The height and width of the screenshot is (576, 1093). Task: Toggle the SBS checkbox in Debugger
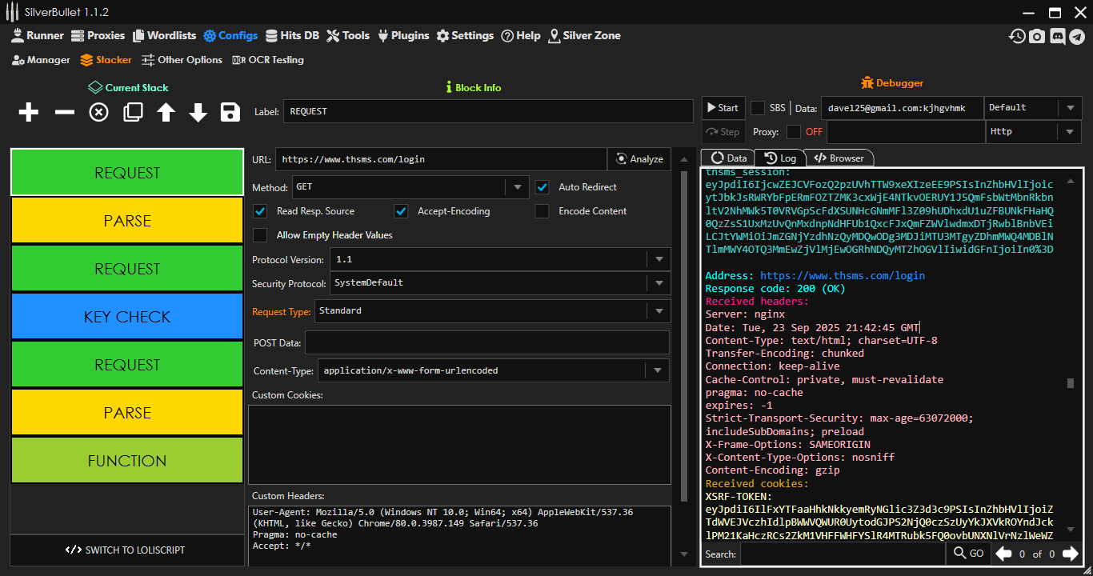click(x=758, y=108)
